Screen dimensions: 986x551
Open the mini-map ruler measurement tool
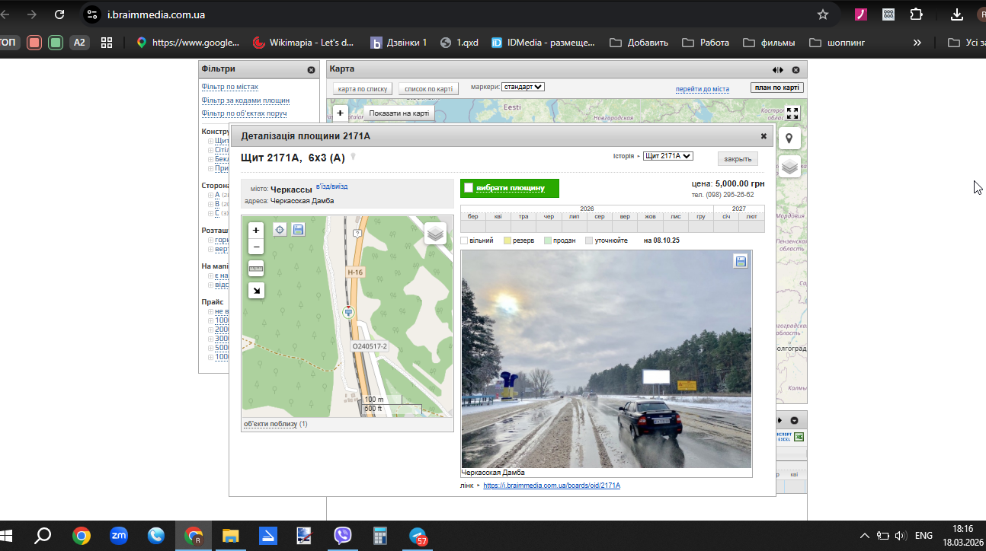pyautogui.click(x=256, y=268)
